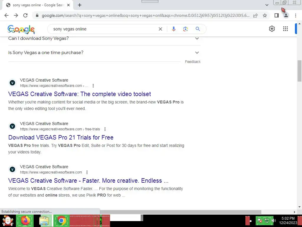Open 'VEGAS Creative Software - Faster. More creative' link

pyautogui.click(x=88, y=181)
